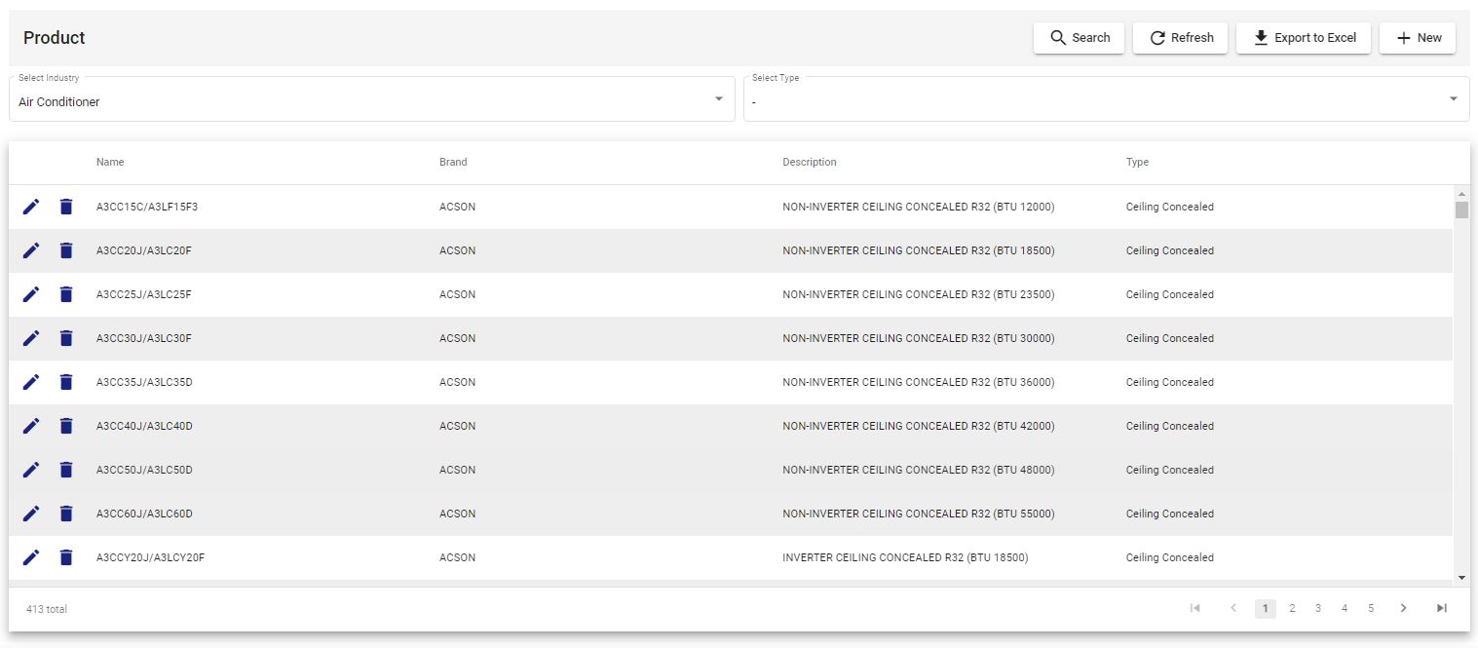Image resolution: width=1478 pixels, height=648 pixels.
Task: Edit the A3CC50J/A3LC50D product entry
Action: pyautogui.click(x=31, y=470)
